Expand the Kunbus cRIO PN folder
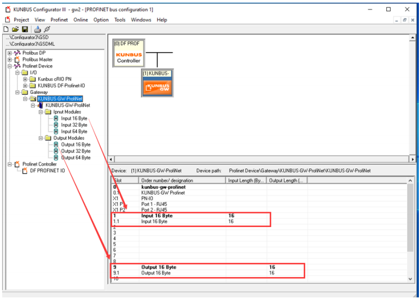Viewport: 420px width, 299px height. coord(25,79)
